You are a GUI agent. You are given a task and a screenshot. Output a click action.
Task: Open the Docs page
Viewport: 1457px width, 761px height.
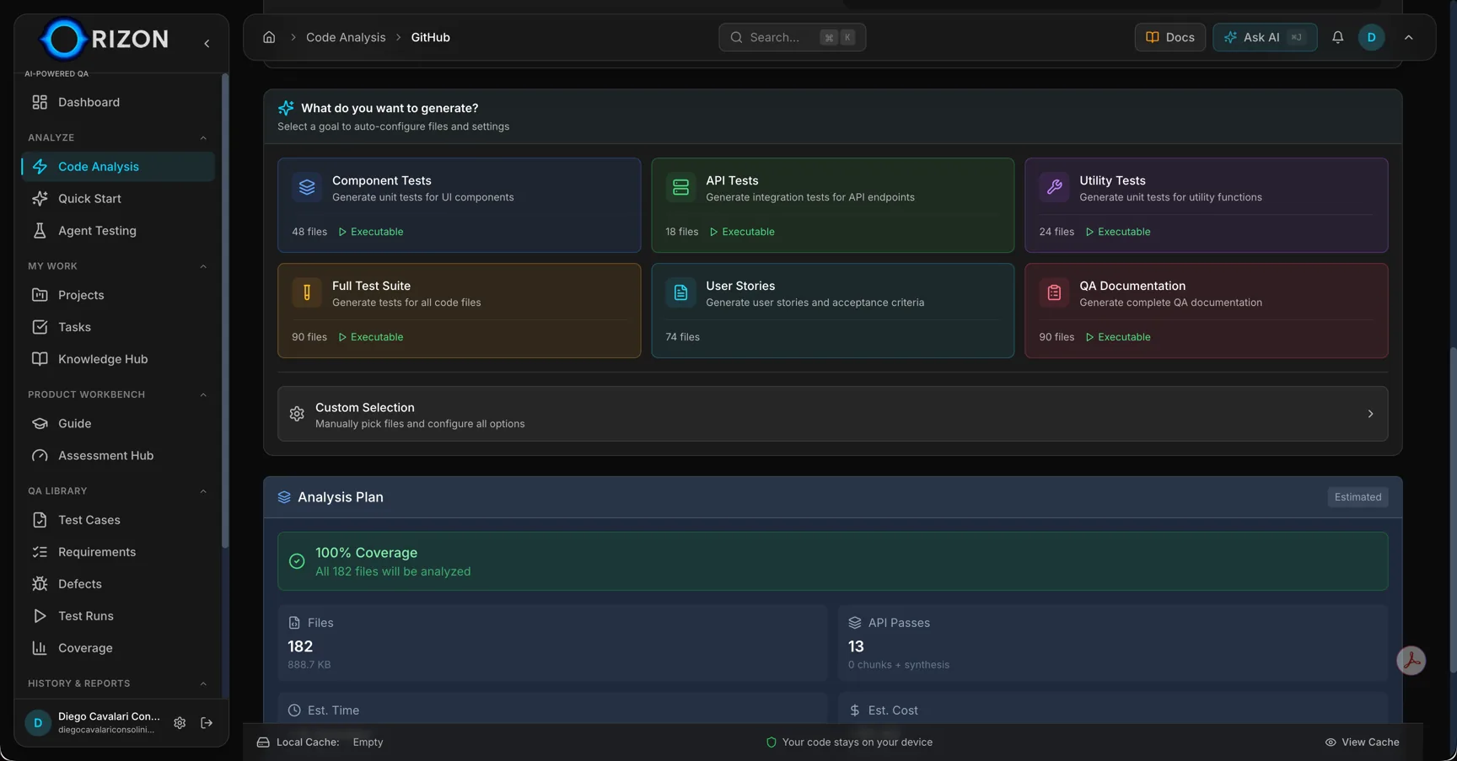tap(1169, 37)
